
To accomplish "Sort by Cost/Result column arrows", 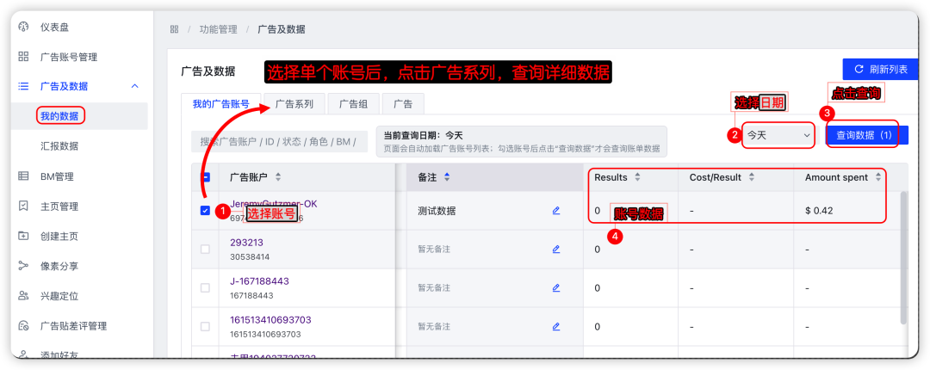I will 752,177.
